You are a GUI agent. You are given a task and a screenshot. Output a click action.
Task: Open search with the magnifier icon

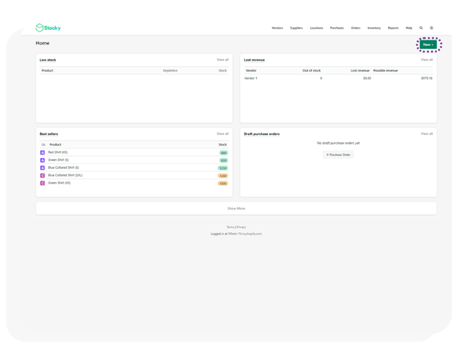tap(421, 28)
